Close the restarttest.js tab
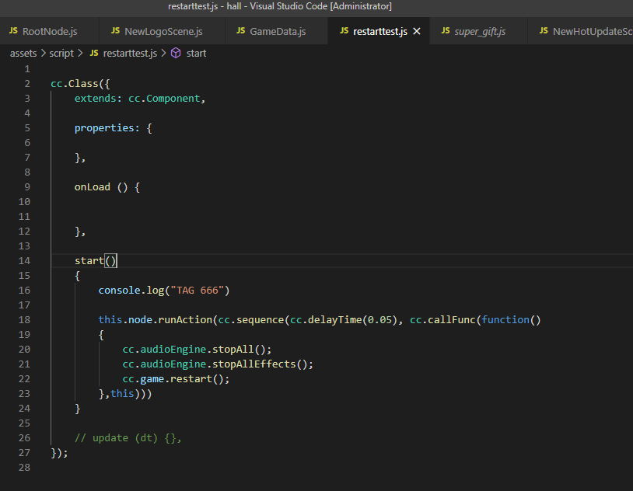 (417, 31)
